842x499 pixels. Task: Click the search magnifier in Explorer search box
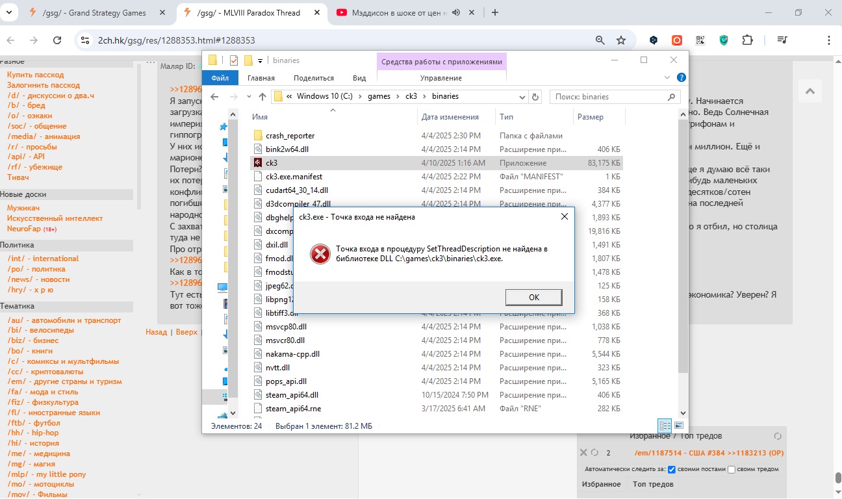[672, 97]
